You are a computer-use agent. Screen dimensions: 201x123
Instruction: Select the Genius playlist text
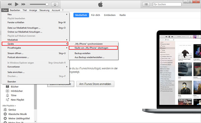tap(12, 110)
